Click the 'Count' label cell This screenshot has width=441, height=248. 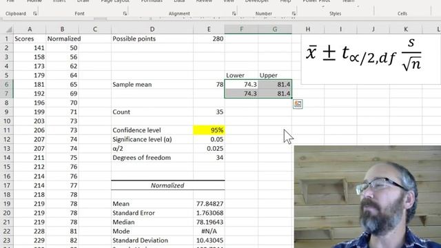coord(152,112)
